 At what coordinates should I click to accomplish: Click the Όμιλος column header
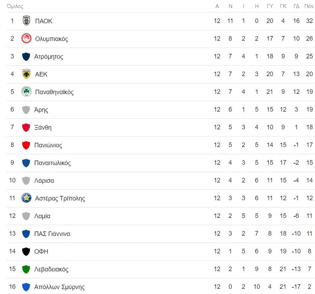point(15,6)
